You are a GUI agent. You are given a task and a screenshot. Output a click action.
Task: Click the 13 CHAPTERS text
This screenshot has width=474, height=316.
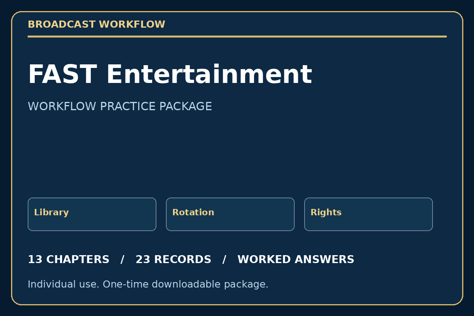pos(68,260)
